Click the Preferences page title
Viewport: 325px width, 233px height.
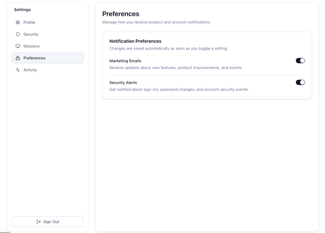tap(121, 14)
